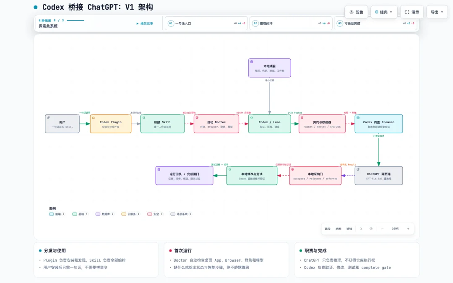Image resolution: width=453 pixels, height=283 pixels.
Task: Click the database icon in 本地项目 node
Action: pos(252,62)
